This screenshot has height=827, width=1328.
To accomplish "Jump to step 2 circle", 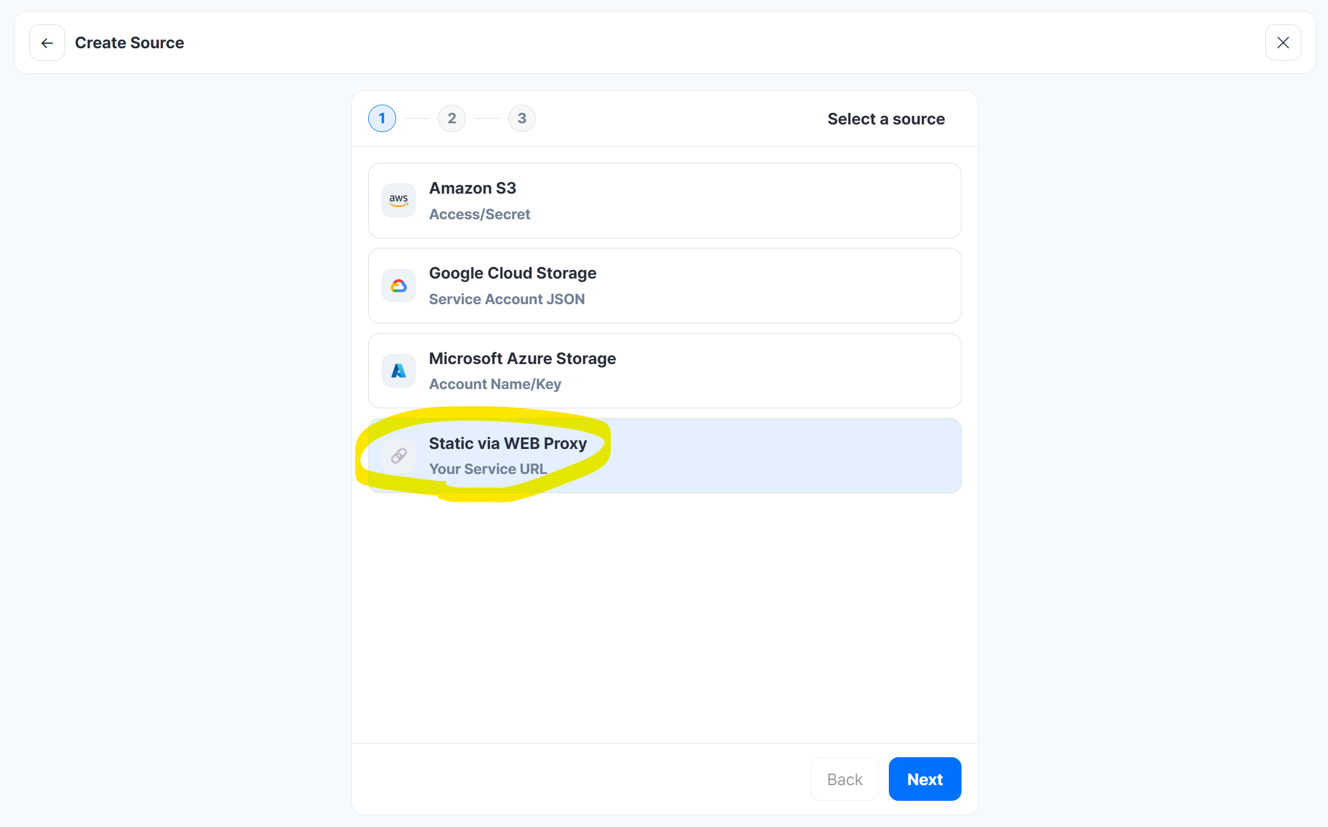I will tap(452, 119).
